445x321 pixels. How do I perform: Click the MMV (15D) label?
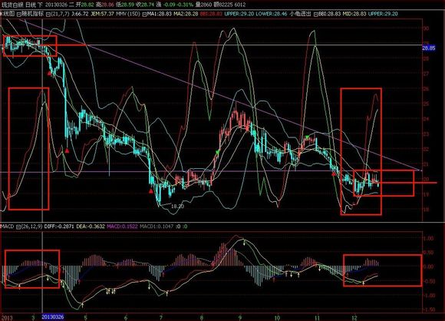[x=128, y=14]
